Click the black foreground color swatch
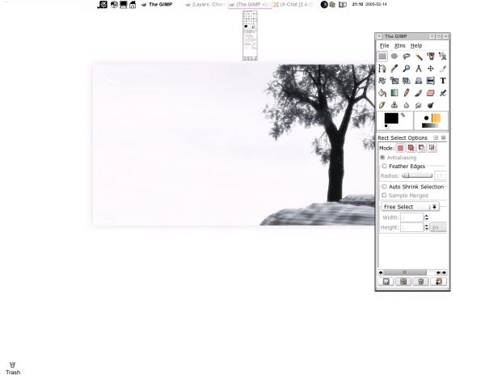The width and height of the screenshot is (485, 388). (x=391, y=118)
